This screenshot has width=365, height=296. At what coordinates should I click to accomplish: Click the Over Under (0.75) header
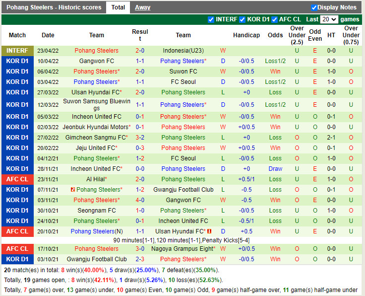(x=351, y=35)
